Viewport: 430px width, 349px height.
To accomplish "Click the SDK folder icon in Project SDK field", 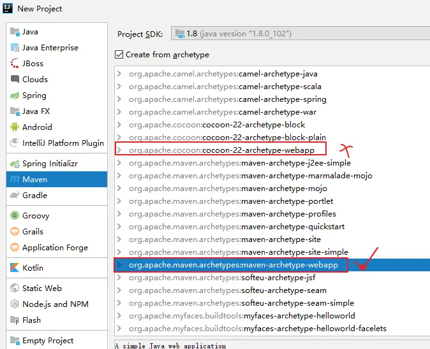I will coord(180,34).
